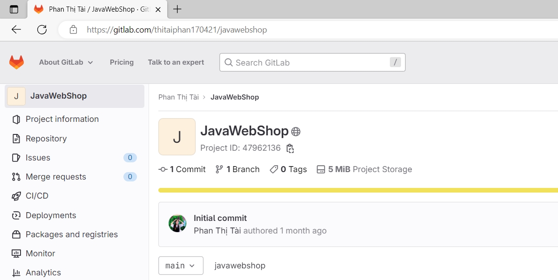Click JavaWebShop project name in sidebar
This screenshot has width=558, height=280.
pos(58,96)
